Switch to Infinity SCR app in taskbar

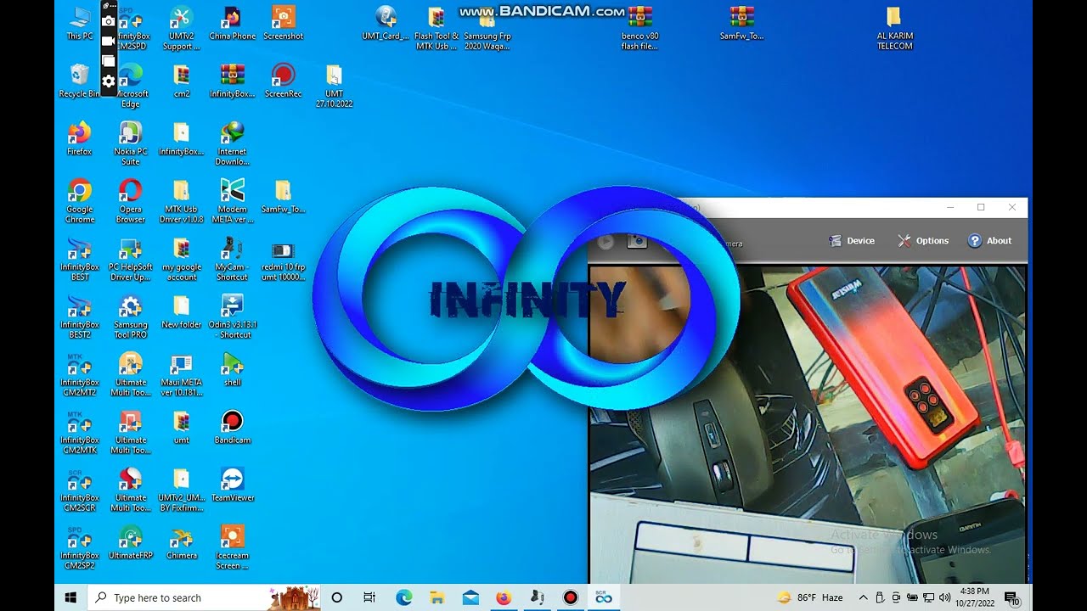[x=604, y=597]
